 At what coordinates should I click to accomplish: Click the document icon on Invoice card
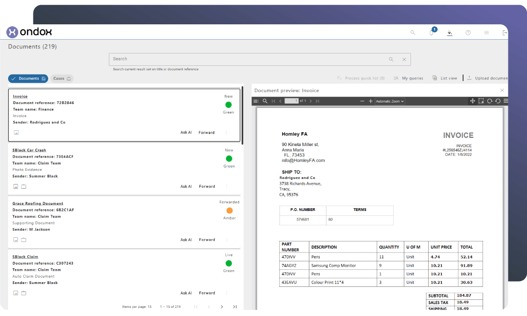[16, 132]
